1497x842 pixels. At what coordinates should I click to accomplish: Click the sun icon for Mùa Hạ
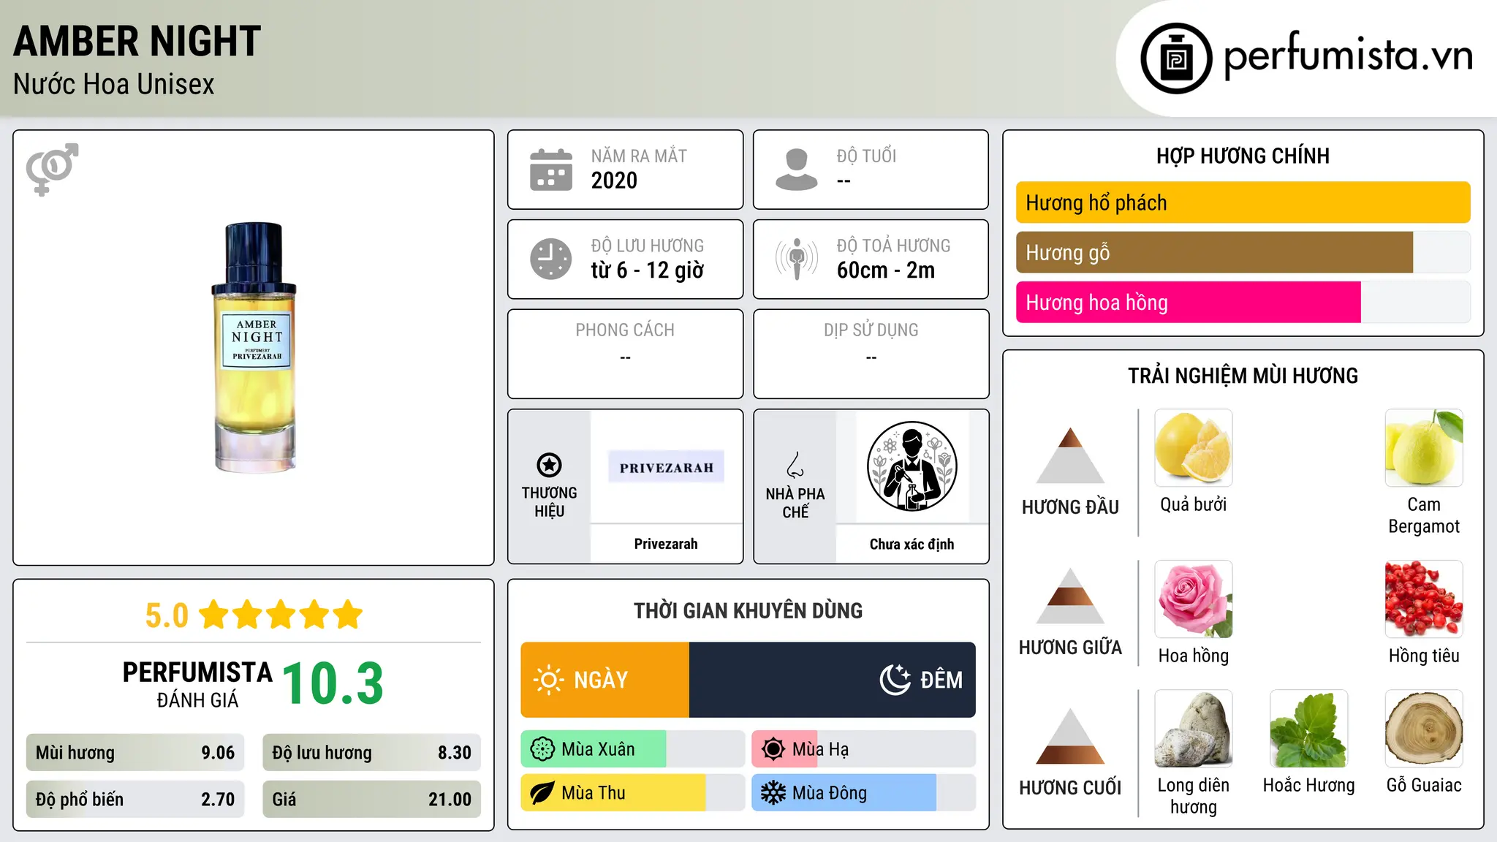click(x=773, y=749)
